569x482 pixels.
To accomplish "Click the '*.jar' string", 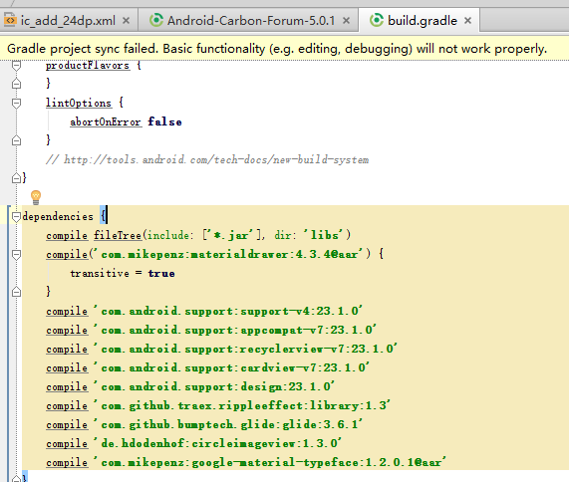I will [232, 235].
